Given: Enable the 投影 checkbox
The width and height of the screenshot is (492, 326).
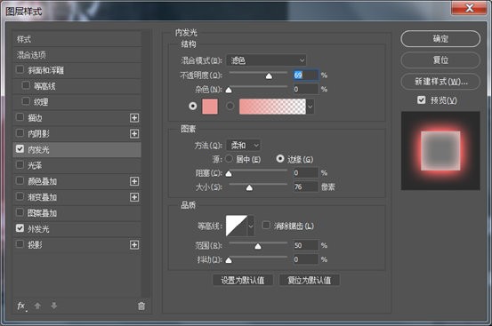Looking at the screenshot, I should (x=20, y=244).
